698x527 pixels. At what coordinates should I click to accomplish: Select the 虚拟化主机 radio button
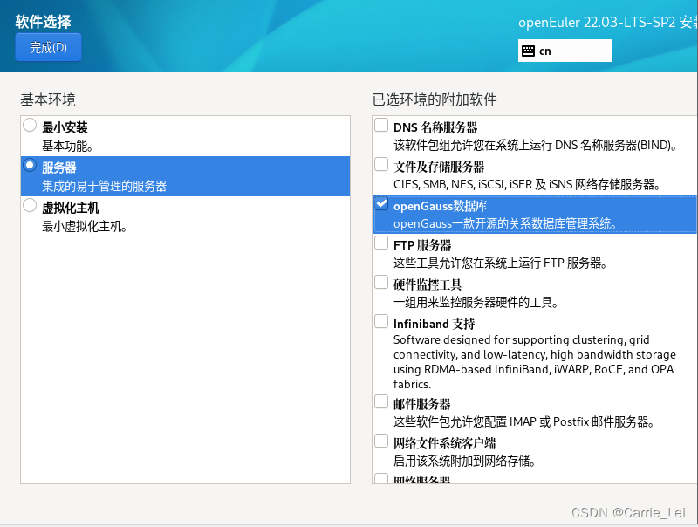pyautogui.click(x=30, y=206)
